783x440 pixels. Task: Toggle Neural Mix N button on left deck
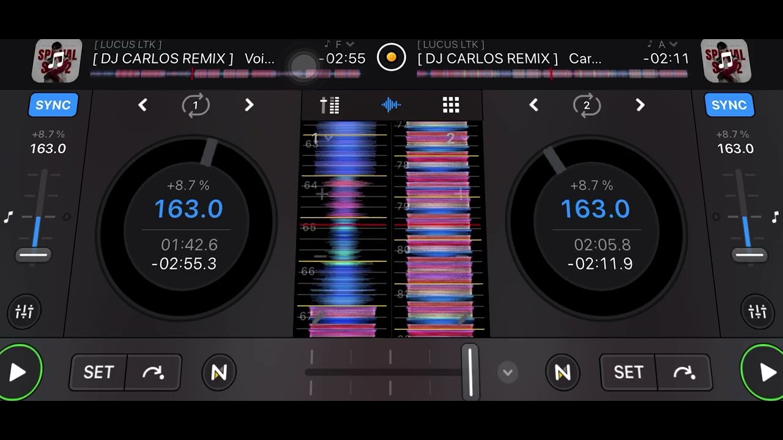click(x=219, y=372)
